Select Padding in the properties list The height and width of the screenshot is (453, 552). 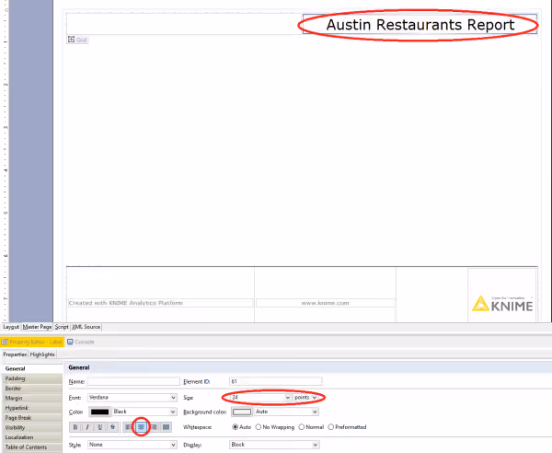tap(32, 378)
